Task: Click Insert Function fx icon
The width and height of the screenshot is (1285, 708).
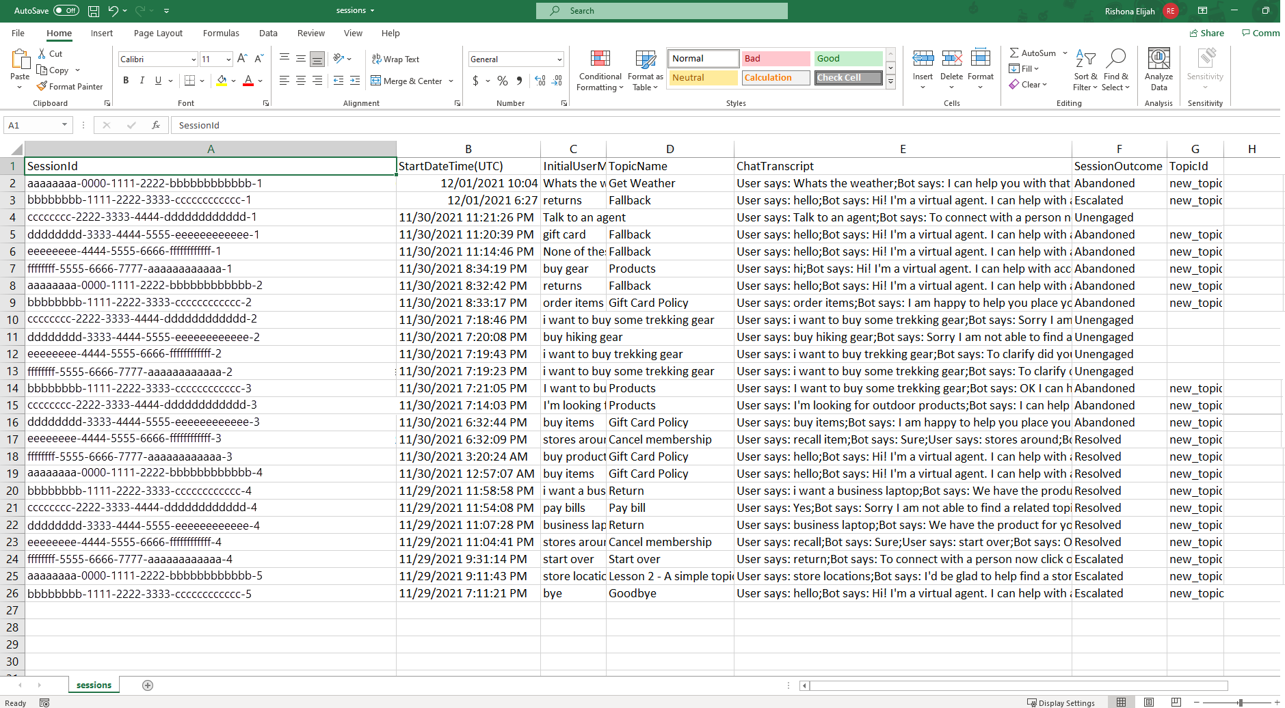Action: click(156, 125)
